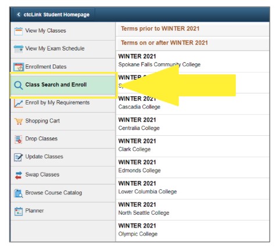Open Browse Course Catalog

[63, 193]
